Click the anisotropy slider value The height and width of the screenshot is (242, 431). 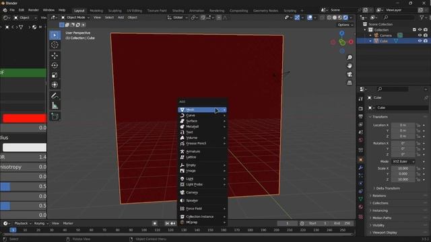[x=23, y=167]
